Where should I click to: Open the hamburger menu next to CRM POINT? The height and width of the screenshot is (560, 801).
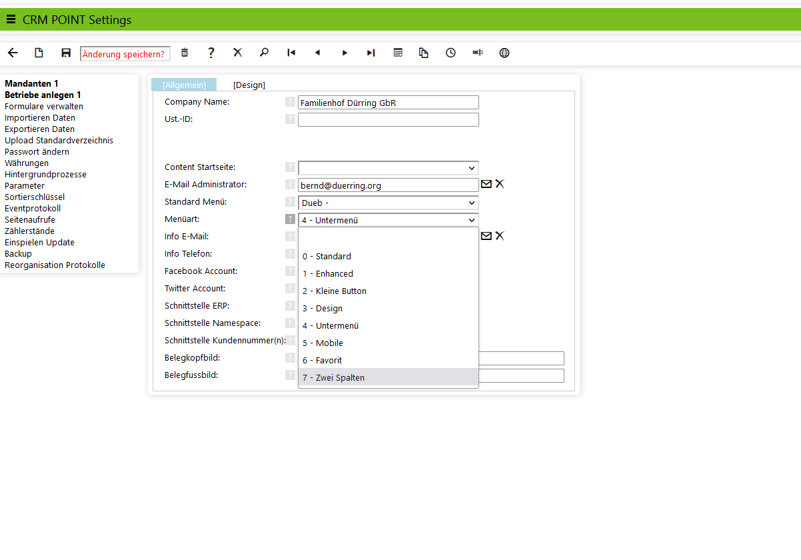point(11,19)
